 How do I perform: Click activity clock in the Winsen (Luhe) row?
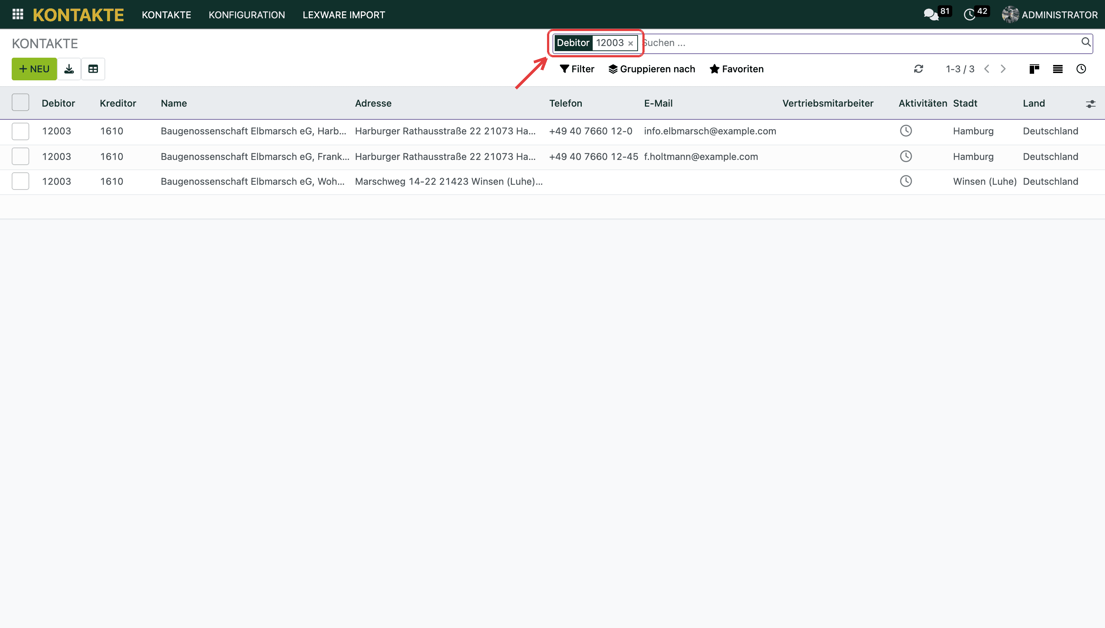905,181
